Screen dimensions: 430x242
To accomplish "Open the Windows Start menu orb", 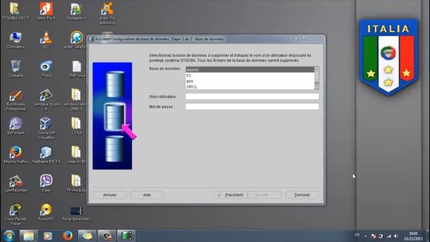I will point(9,236).
